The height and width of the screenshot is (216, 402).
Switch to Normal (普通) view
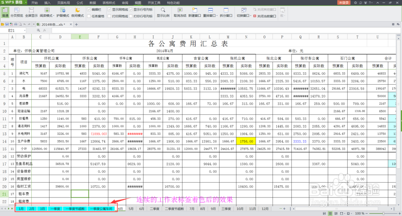coord(5,12)
